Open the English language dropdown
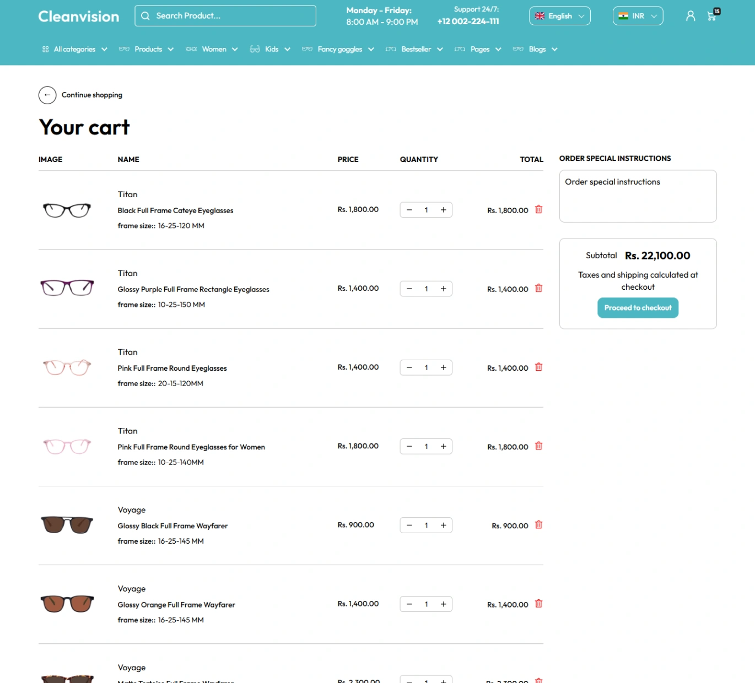The image size is (755, 683). tap(559, 16)
